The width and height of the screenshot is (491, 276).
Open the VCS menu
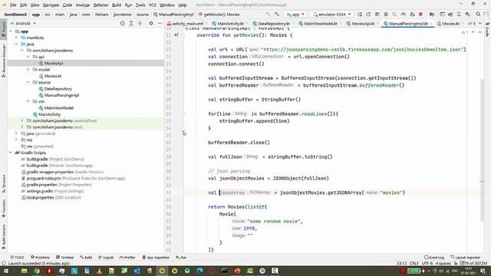[x=152, y=5]
